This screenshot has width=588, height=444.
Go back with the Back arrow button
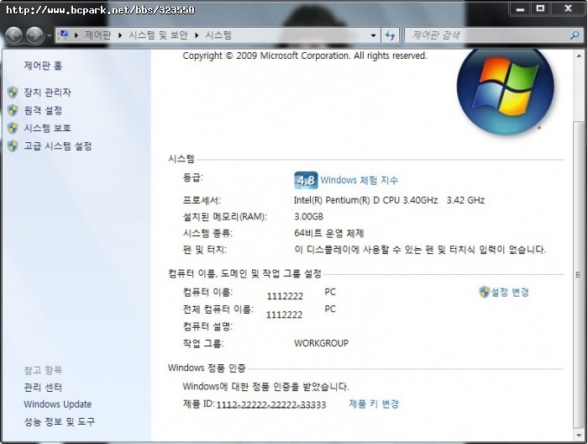click(14, 35)
